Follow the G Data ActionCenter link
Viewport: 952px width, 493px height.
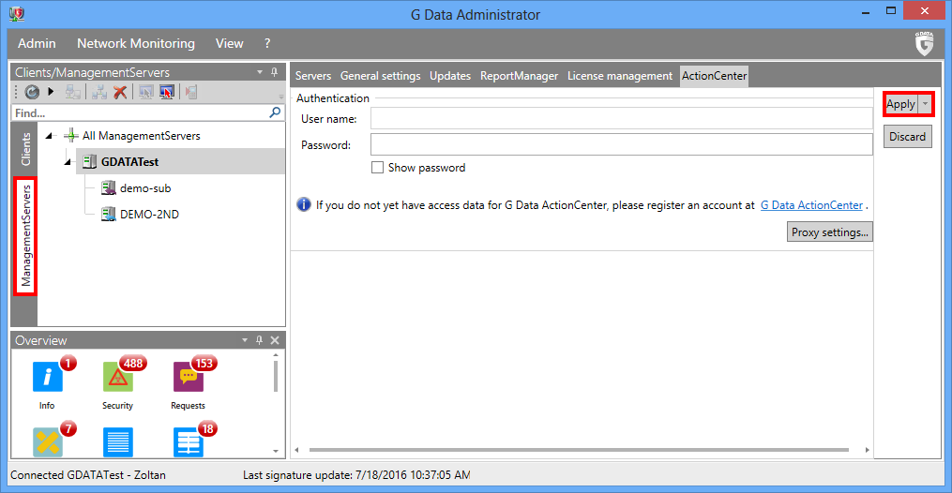[x=811, y=205]
